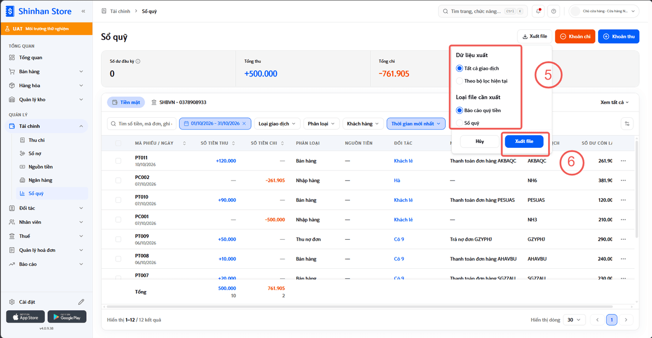Sort by the Mã phiếu / Ngày column
Viewport: 652px width, 338px height.
(x=184, y=143)
